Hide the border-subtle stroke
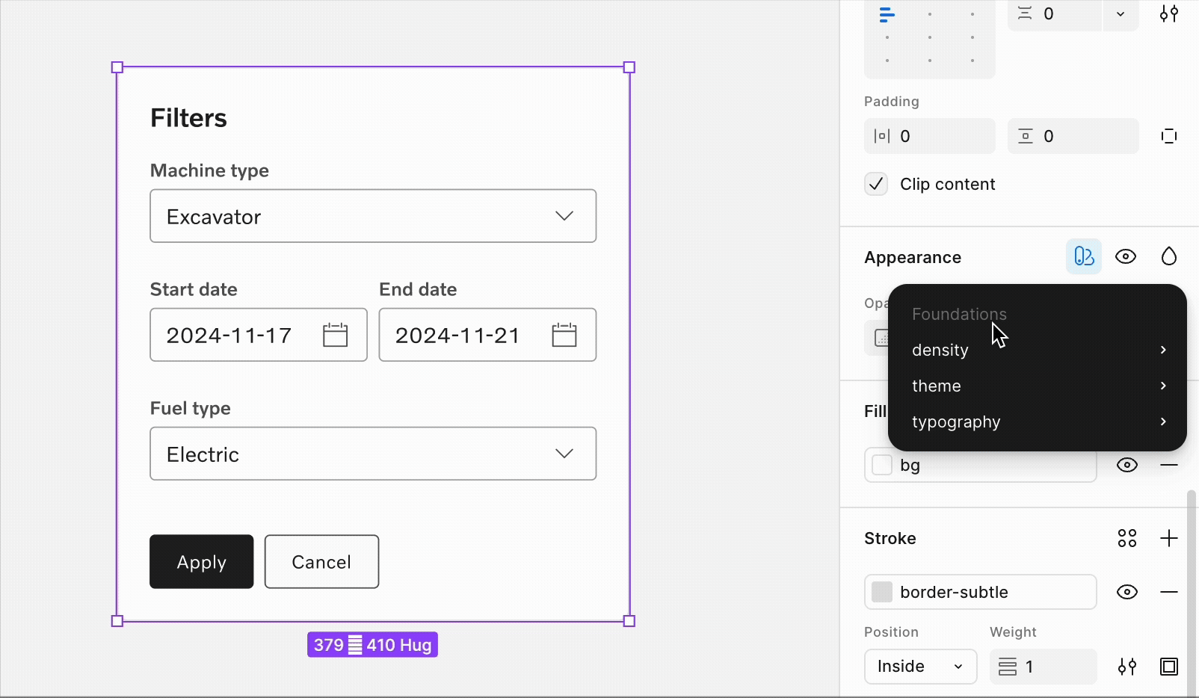This screenshot has height=698, width=1199. [1128, 592]
